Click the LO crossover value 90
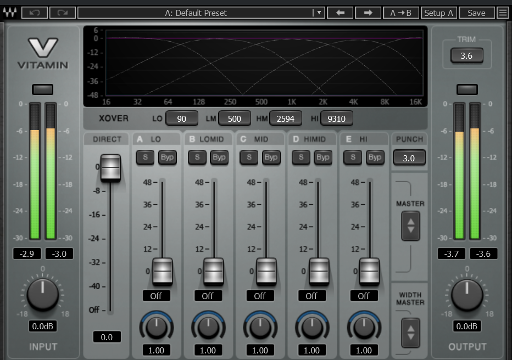This screenshot has width=512, height=360. (x=181, y=119)
